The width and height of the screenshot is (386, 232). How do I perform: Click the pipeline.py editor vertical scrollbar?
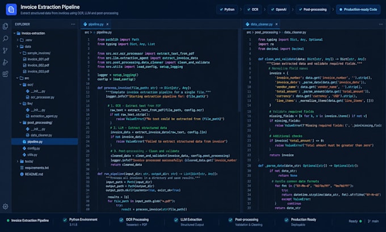click(x=239, y=71)
